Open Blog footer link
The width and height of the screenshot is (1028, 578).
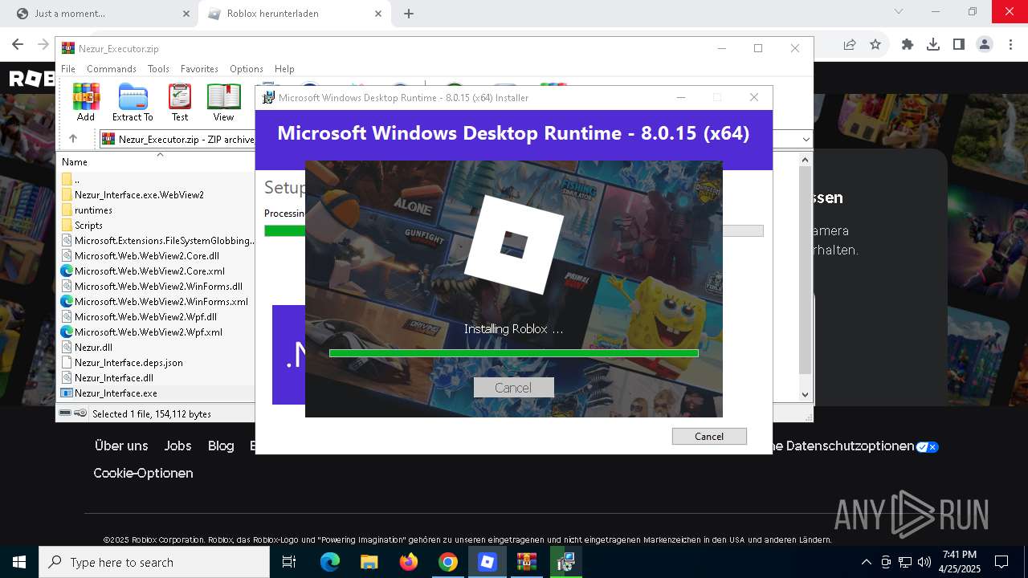point(221,446)
